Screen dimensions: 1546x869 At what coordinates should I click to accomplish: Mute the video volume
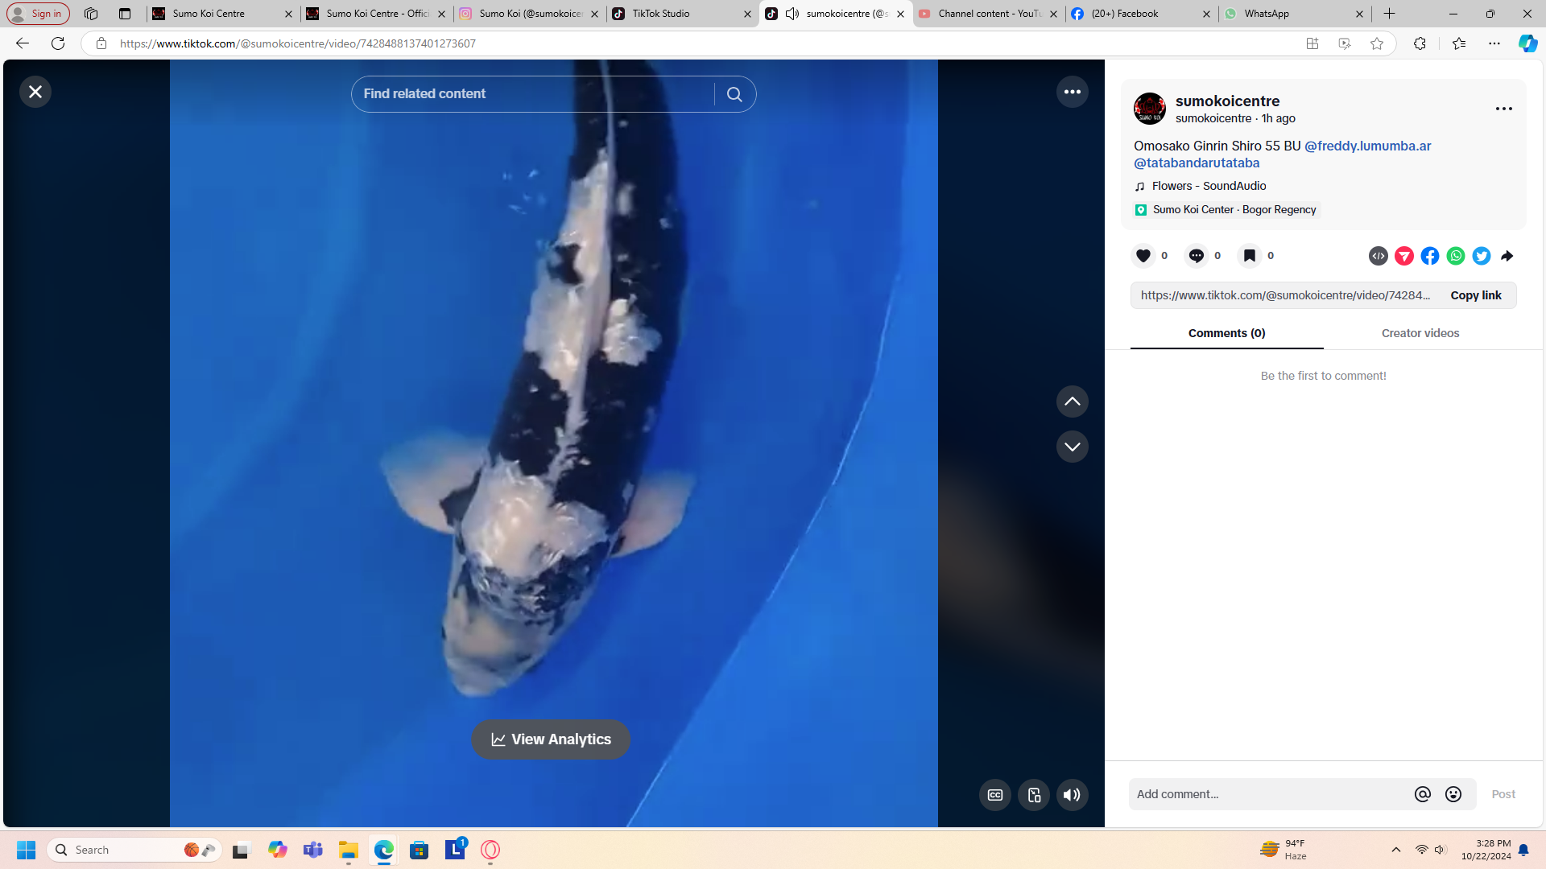1072,795
